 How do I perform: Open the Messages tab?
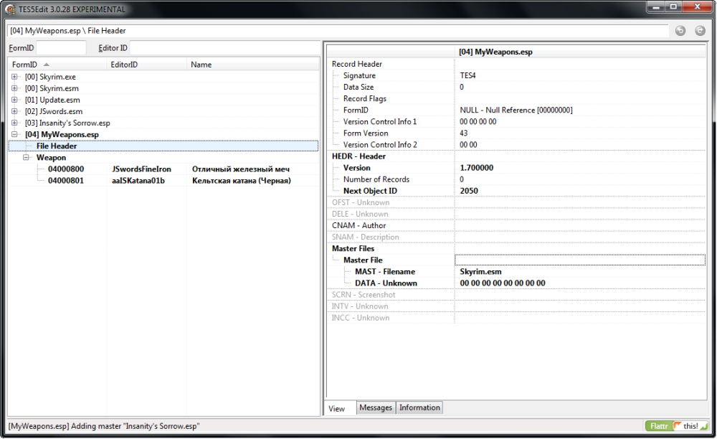click(x=376, y=407)
